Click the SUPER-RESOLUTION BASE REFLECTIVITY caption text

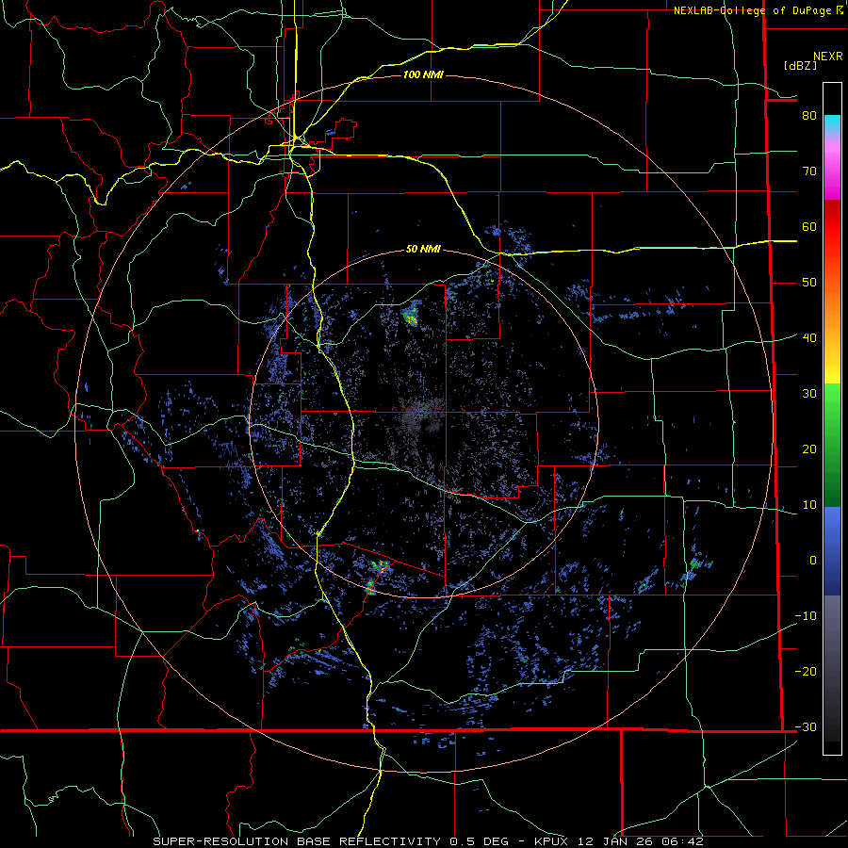coord(296,841)
